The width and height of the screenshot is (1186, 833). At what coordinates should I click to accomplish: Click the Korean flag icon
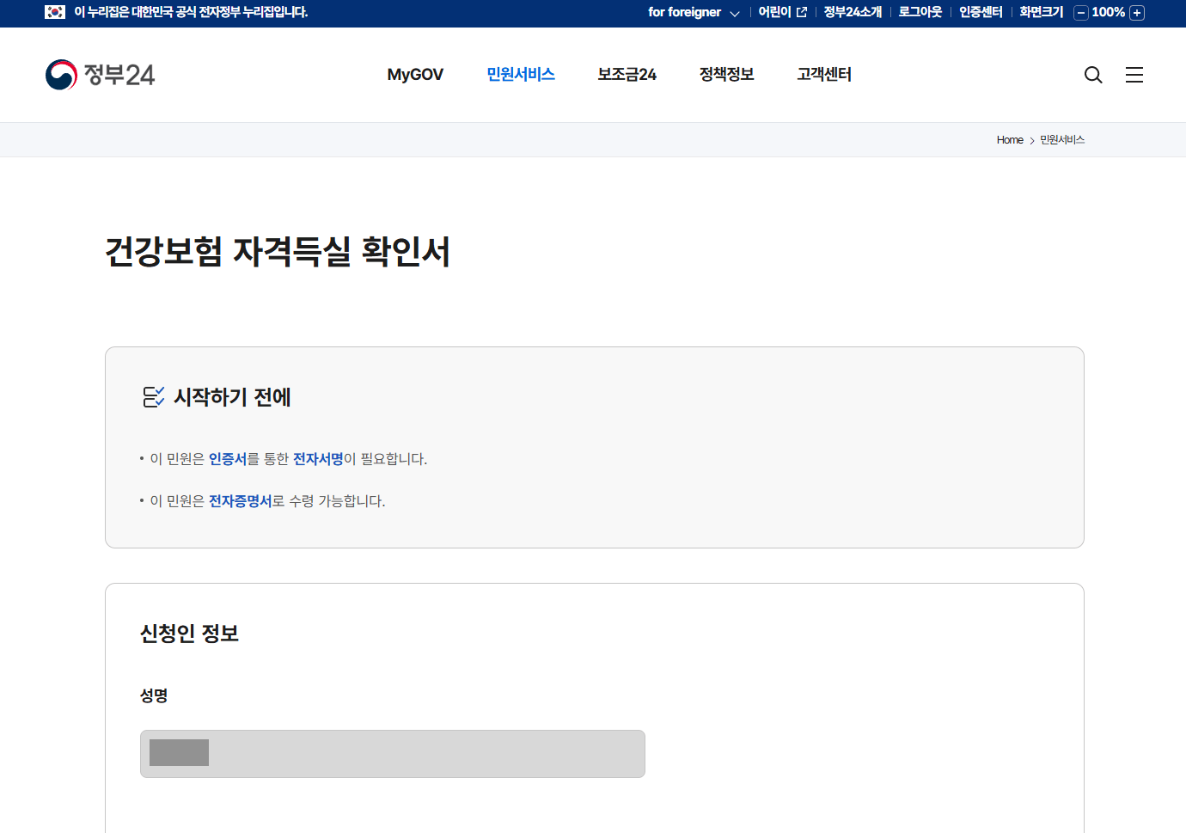(55, 12)
